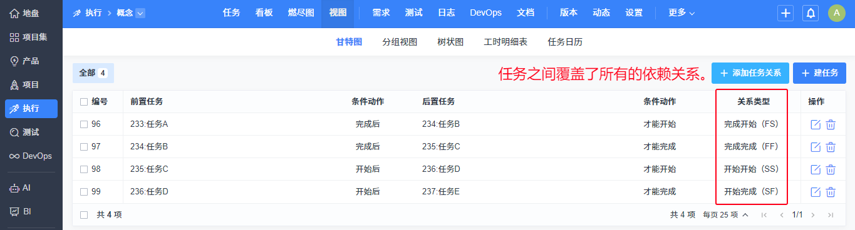Image resolution: width=855 pixels, height=230 pixels.
Task: Edit relation row 96
Action: click(x=816, y=124)
